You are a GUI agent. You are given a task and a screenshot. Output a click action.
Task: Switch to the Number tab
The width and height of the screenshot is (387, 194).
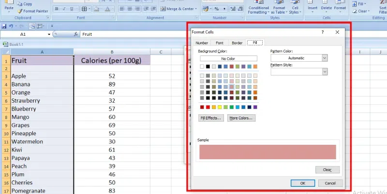pyautogui.click(x=202, y=43)
